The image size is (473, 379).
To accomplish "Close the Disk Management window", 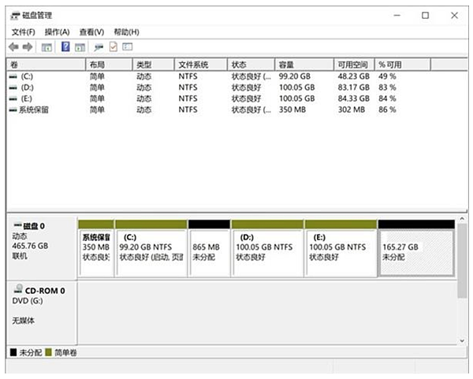I will (455, 16).
